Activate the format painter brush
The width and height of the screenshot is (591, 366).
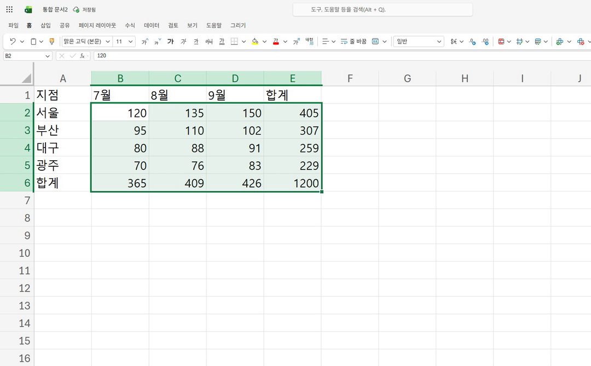52,42
